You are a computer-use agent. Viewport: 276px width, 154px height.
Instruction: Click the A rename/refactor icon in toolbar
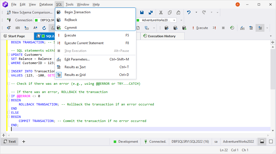35,28
